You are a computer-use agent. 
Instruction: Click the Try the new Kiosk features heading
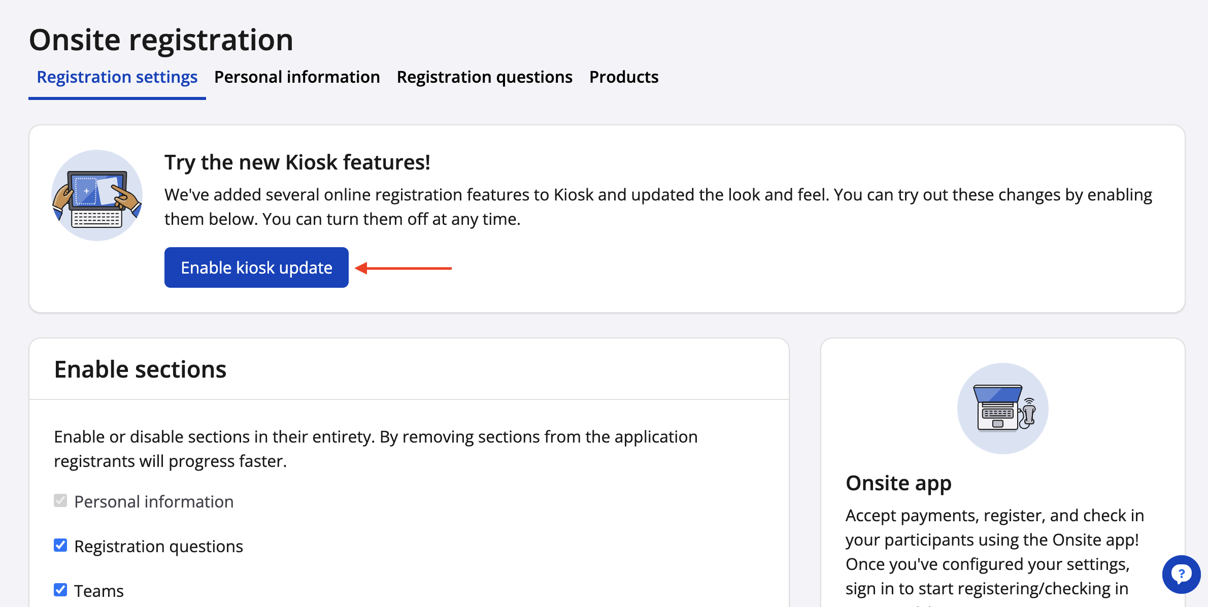(x=297, y=162)
